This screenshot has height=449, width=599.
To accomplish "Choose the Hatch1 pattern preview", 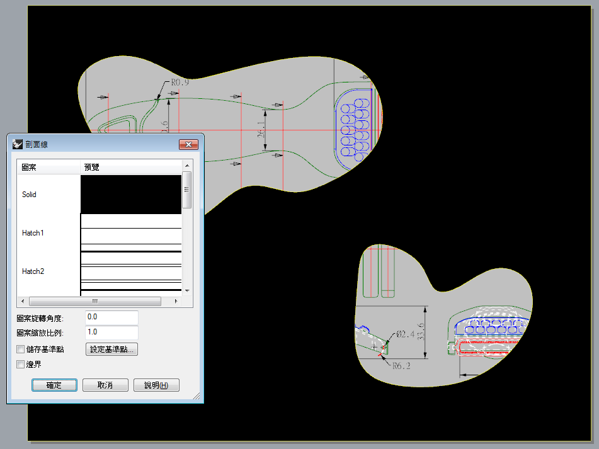I will (x=131, y=233).
